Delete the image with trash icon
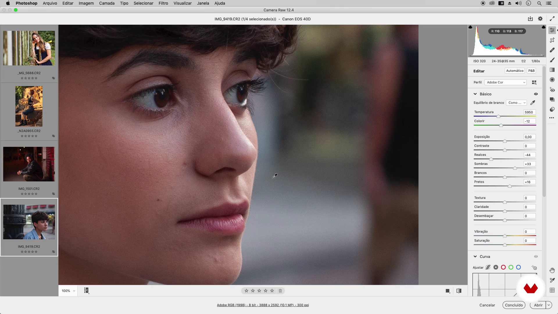 pos(280,291)
